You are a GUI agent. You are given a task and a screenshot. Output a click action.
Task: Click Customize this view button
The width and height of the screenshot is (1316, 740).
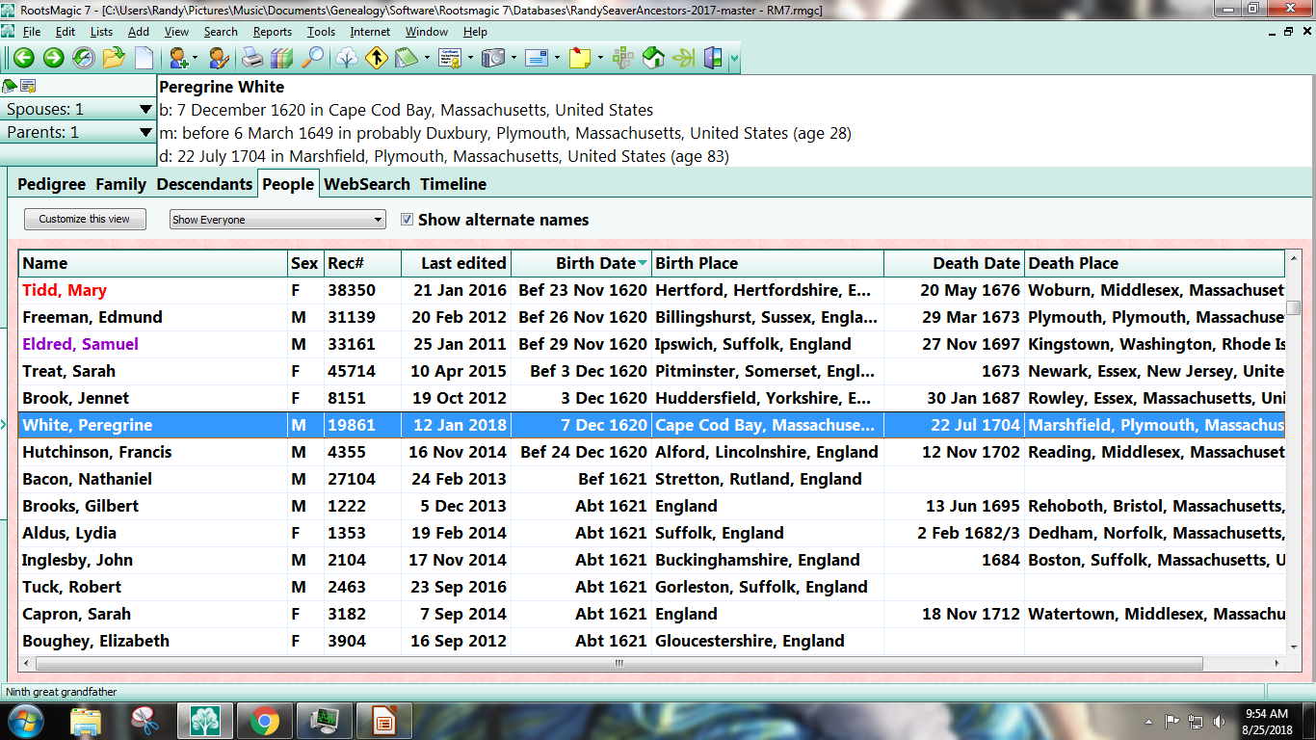[85, 220]
